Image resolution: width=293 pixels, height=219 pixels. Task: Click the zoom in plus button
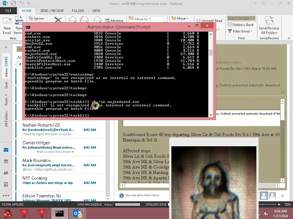click(279, 204)
